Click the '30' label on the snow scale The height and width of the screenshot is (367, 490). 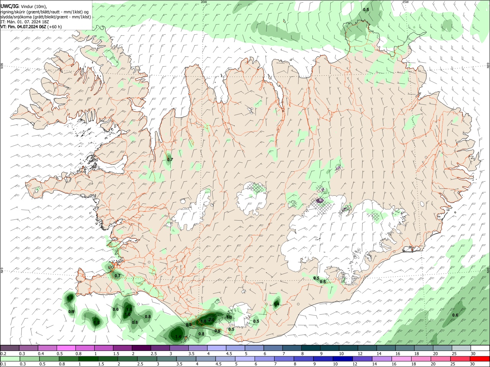[473, 354]
